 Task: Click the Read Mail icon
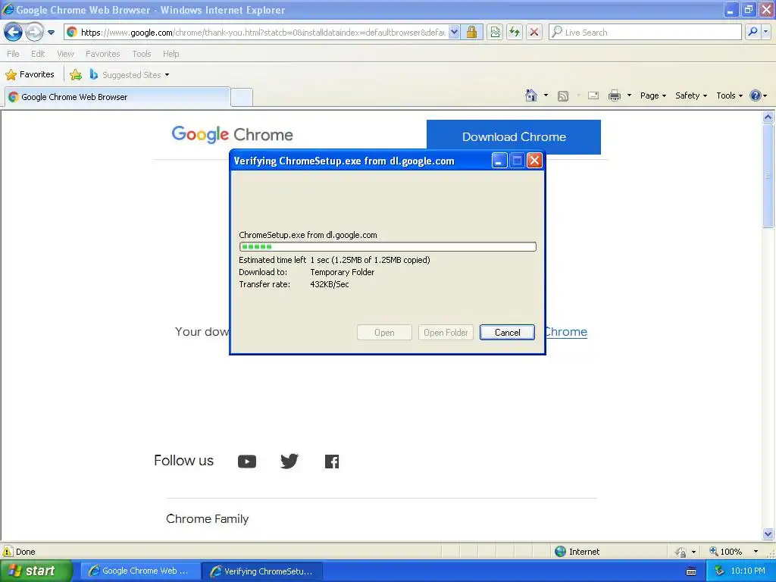pos(593,95)
